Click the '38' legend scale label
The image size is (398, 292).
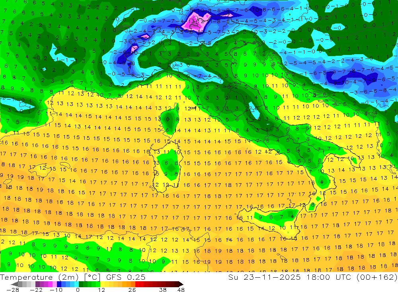[163, 290]
